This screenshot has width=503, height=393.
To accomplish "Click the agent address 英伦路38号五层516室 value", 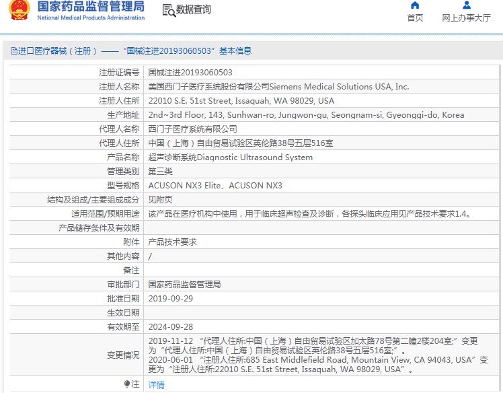I will 241,143.
